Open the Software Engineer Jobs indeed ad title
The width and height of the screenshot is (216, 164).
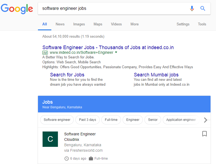pyautogui.click(x=108, y=47)
